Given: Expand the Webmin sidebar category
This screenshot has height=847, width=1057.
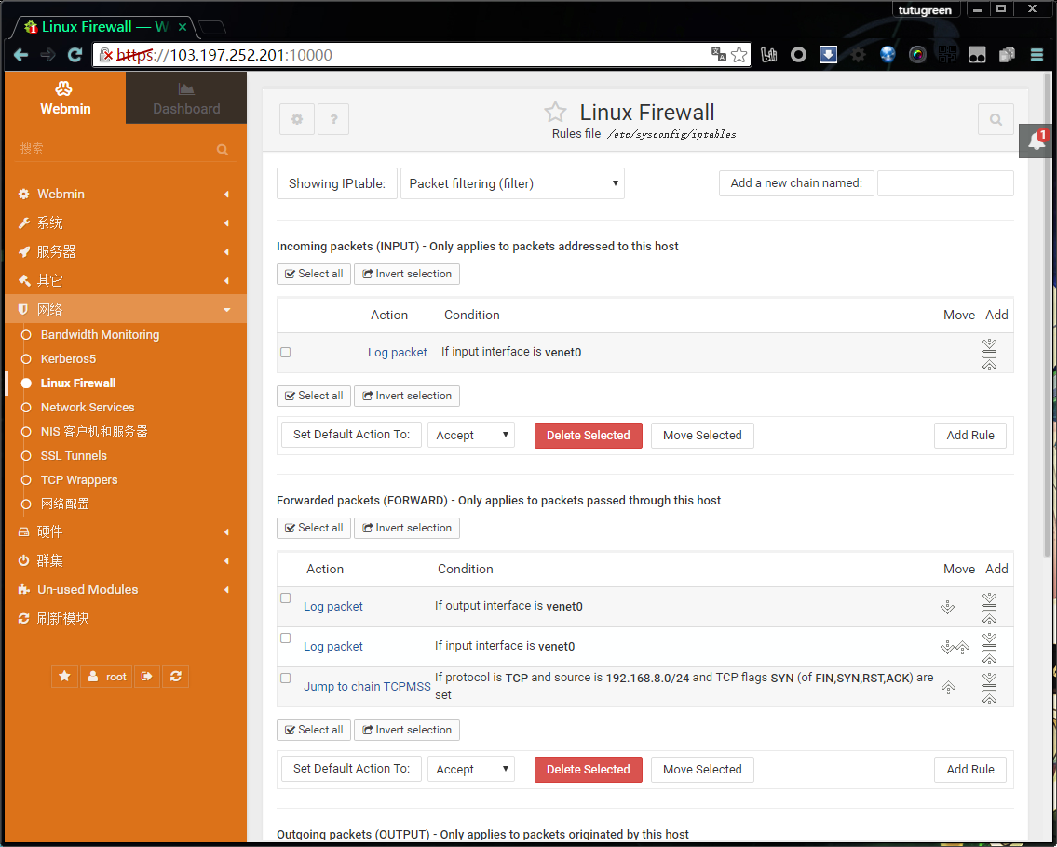Looking at the screenshot, I should [125, 194].
